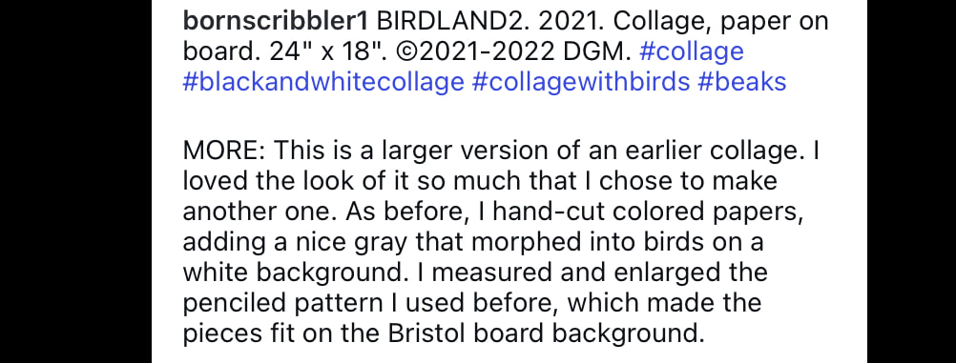The image size is (956, 363).
Task: Click the phrase white background
Action: pyautogui.click(x=293, y=272)
